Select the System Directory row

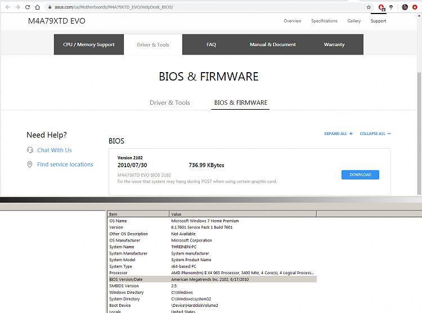coord(212,299)
